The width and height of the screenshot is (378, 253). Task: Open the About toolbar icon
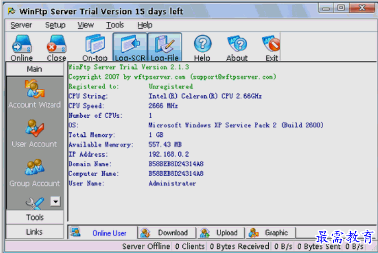pyautogui.click(x=237, y=47)
